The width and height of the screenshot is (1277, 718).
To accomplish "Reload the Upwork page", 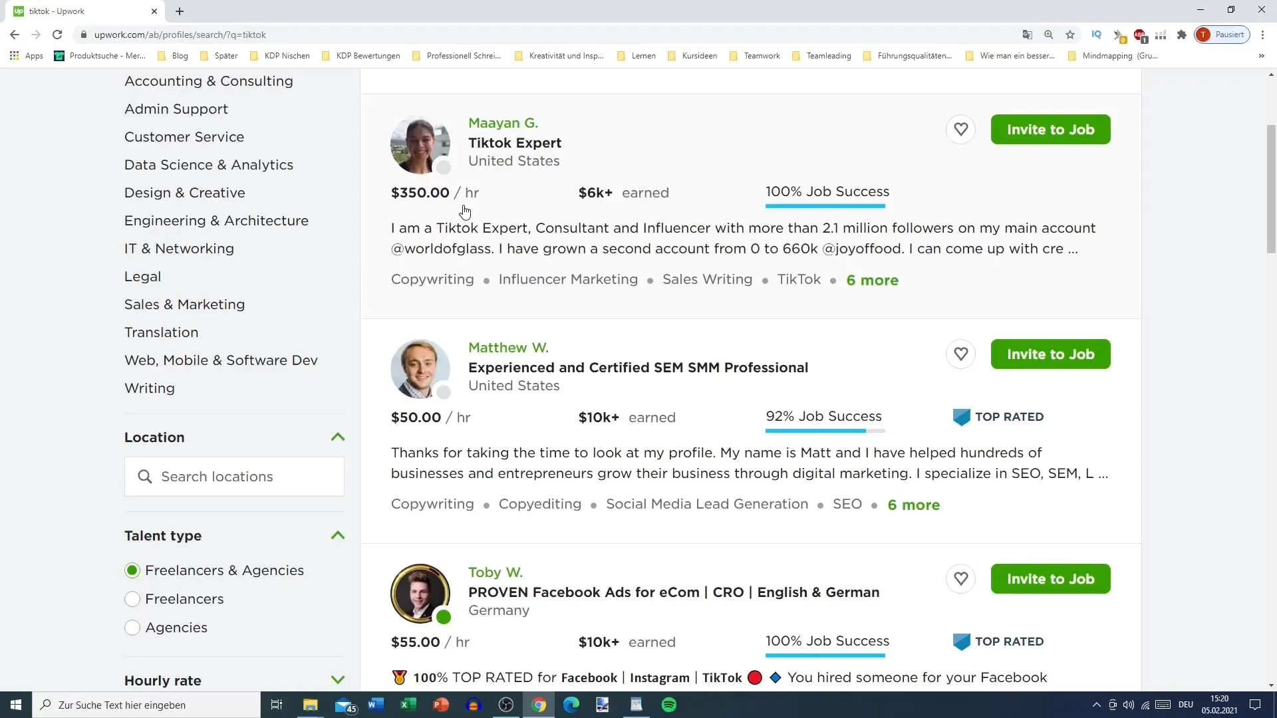I will point(57,35).
